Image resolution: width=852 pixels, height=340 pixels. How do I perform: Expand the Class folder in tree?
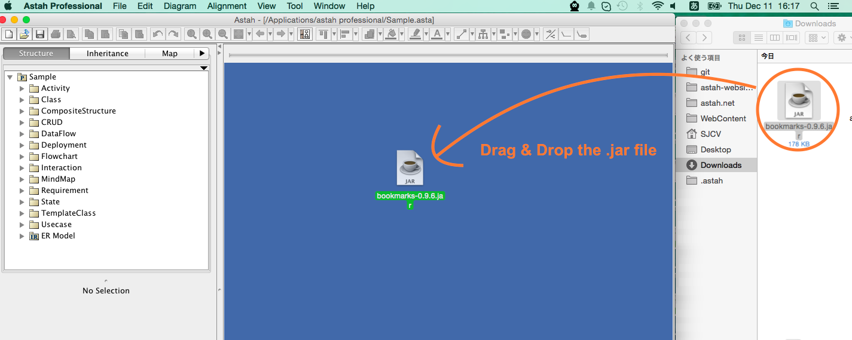22,100
